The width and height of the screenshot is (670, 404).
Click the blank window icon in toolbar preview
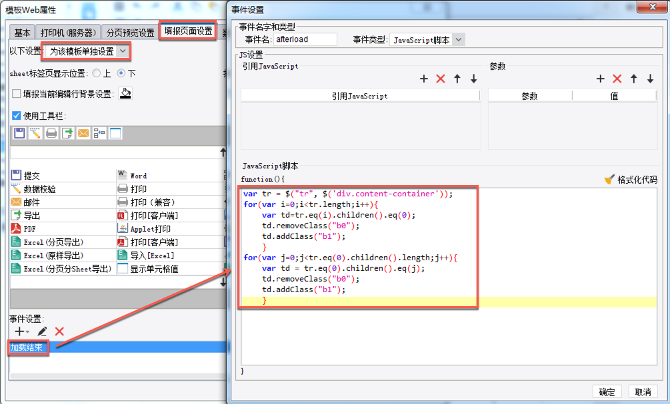tap(115, 133)
